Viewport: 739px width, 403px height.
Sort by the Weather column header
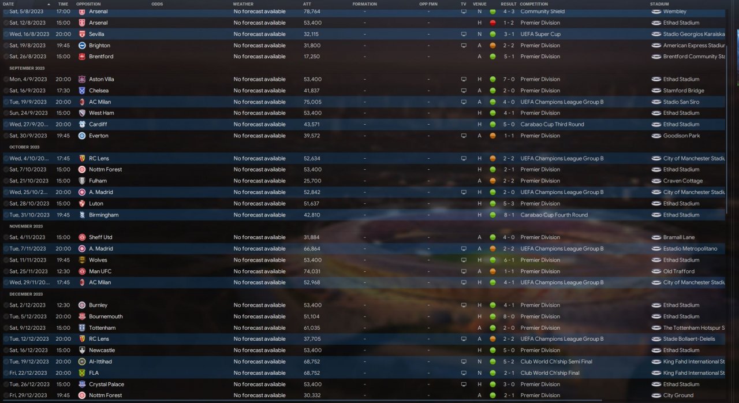point(243,4)
